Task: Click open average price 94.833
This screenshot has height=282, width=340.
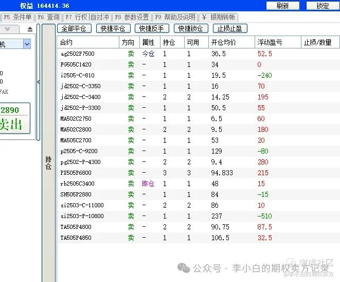Action: (x=222, y=173)
